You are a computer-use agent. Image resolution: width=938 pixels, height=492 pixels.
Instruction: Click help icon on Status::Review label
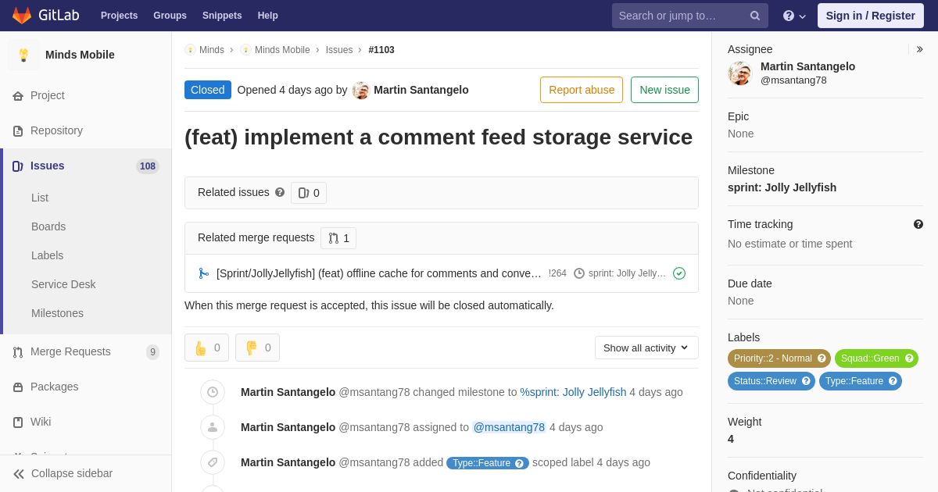[x=806, y=381]
